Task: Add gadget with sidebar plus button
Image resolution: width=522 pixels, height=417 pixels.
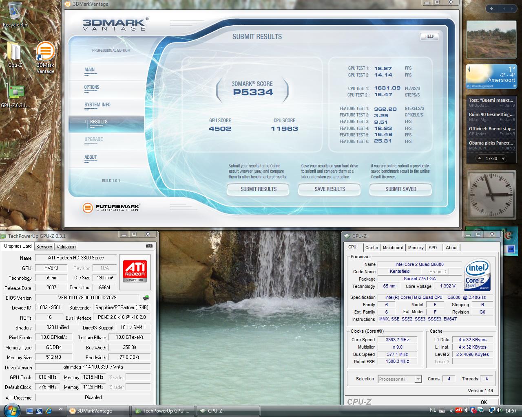Action: [491, 9]
